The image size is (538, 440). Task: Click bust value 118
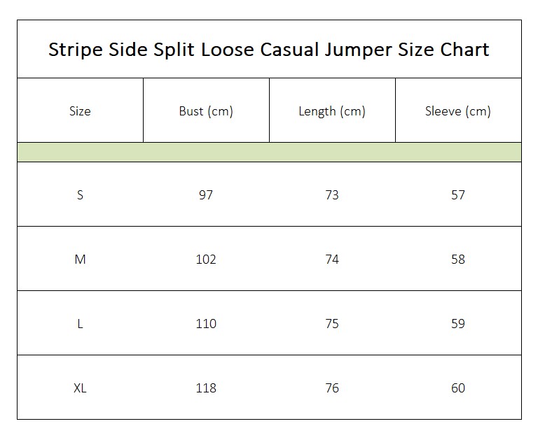click(x=206, y=388)
